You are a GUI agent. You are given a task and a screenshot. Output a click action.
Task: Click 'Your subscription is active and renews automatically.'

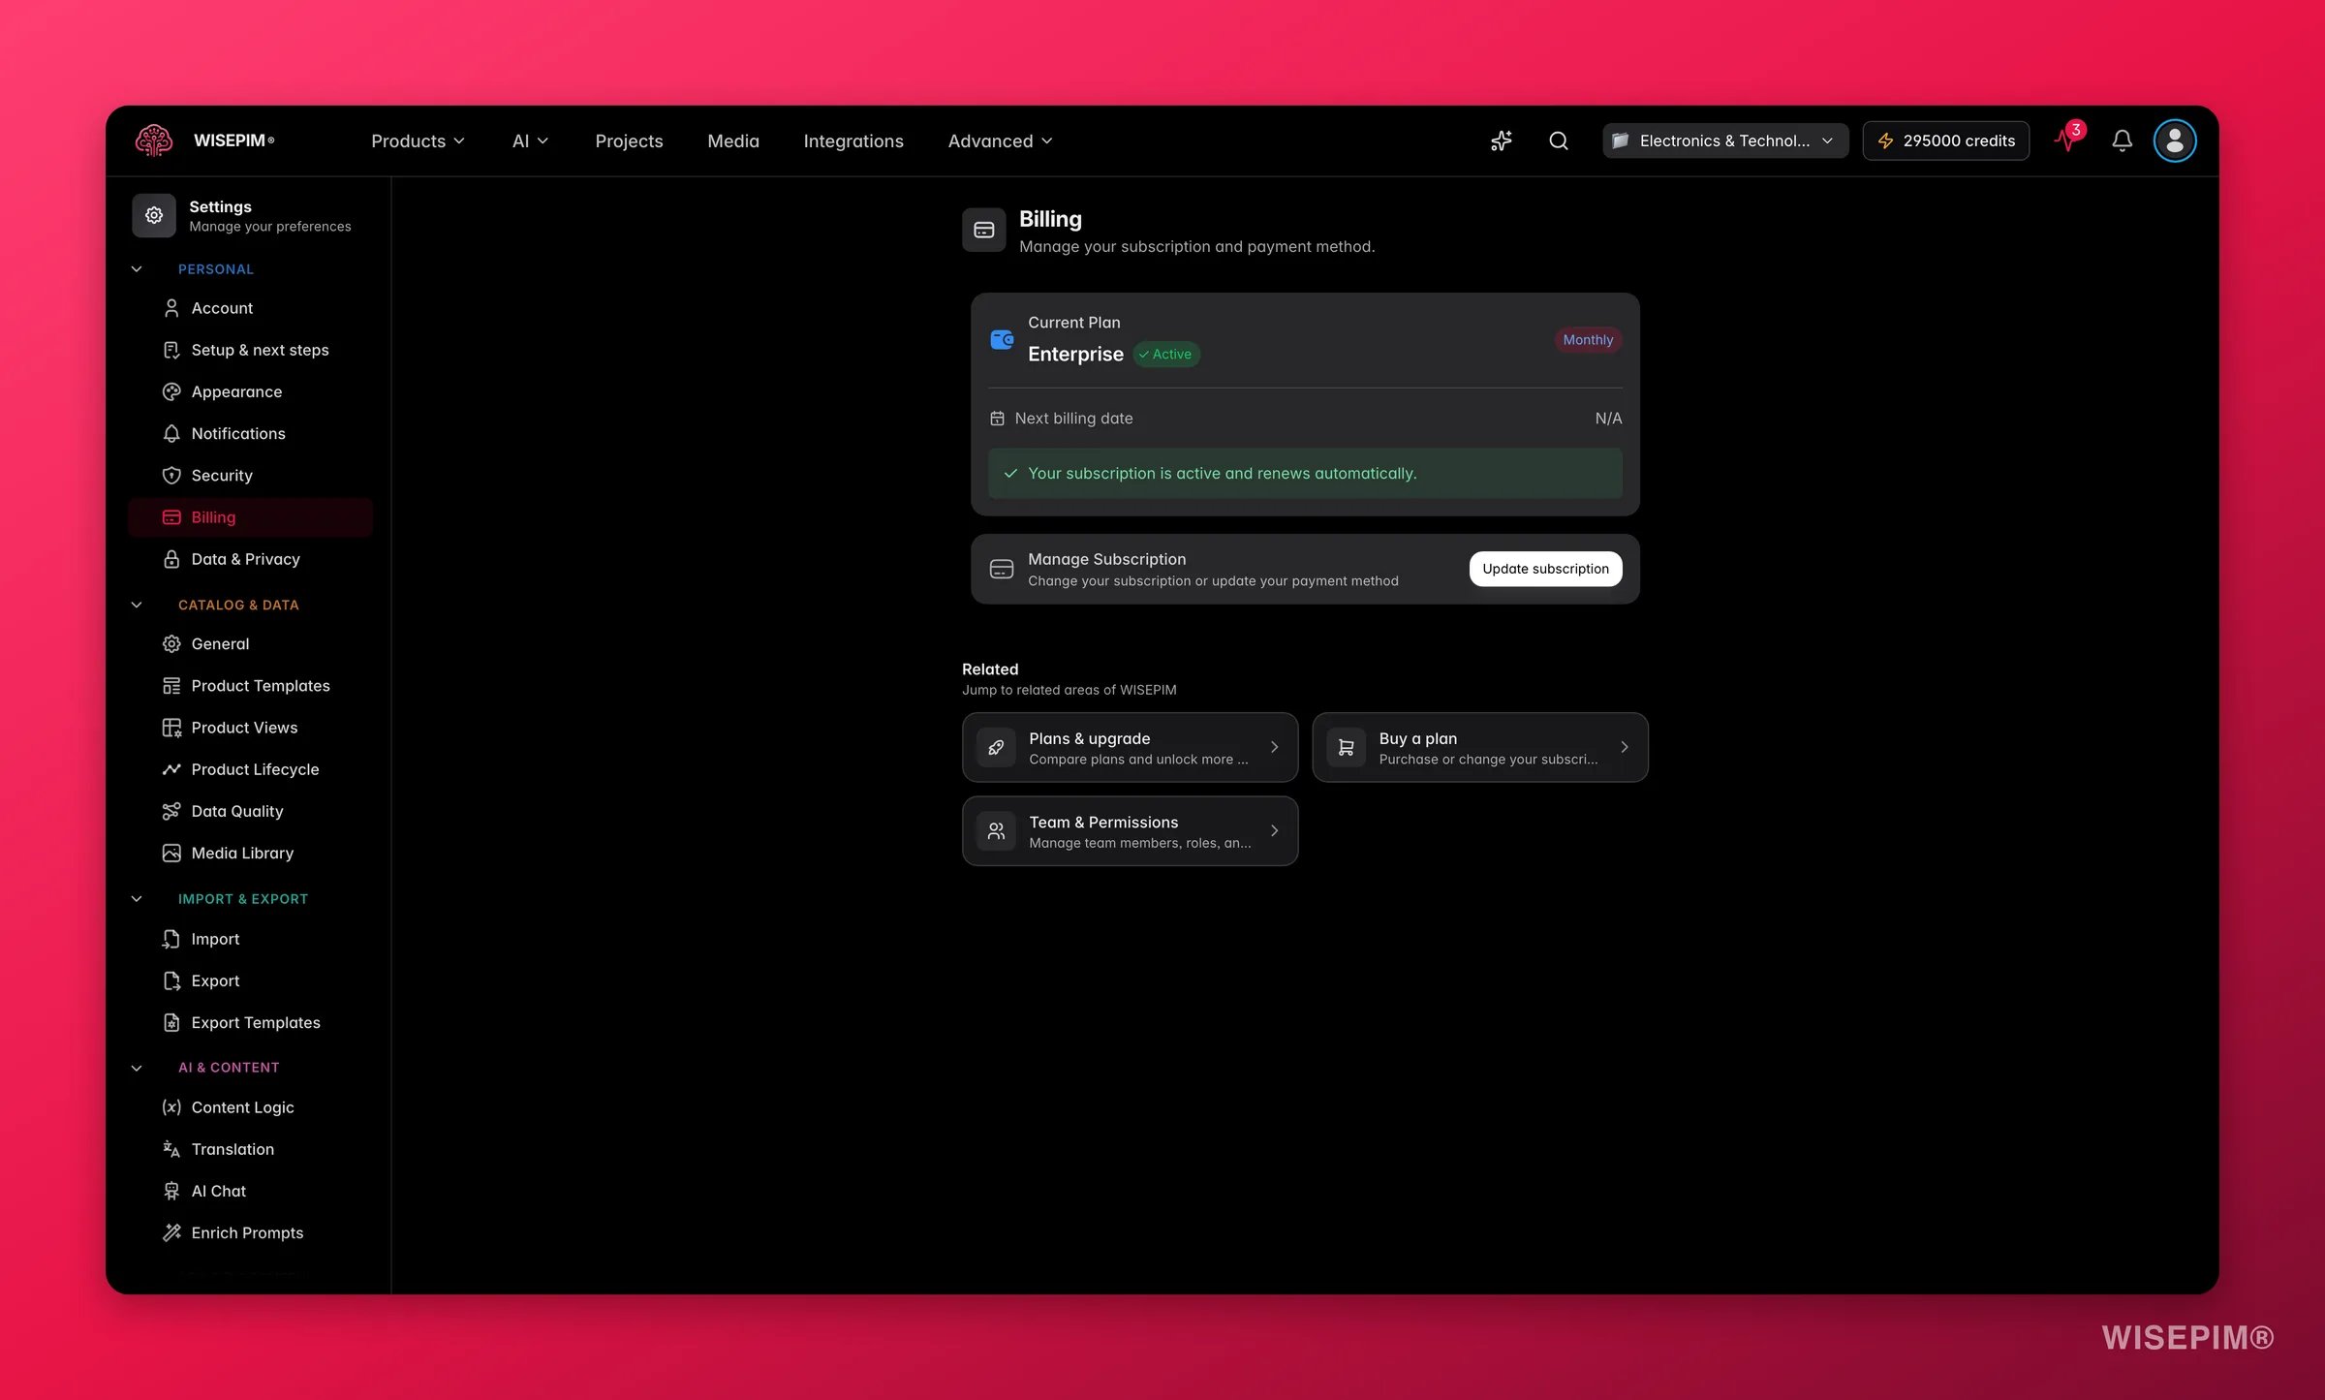pos(1222,474)
